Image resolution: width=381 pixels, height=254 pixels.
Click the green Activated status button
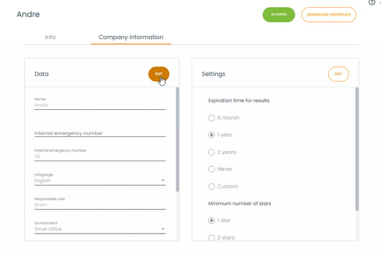coord(279,15)
